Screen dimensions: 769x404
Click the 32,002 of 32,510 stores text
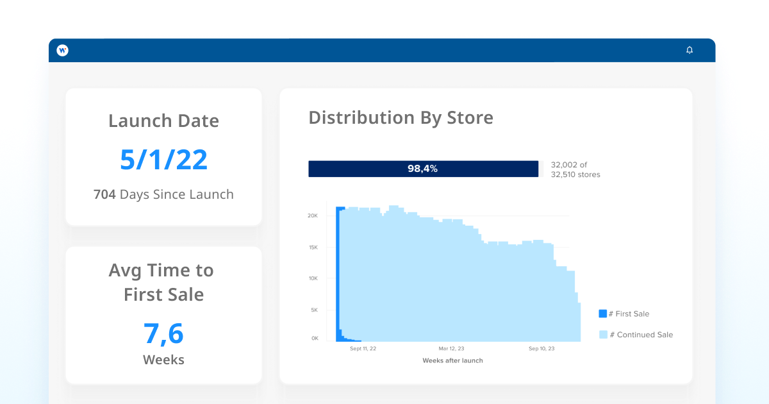575,169
